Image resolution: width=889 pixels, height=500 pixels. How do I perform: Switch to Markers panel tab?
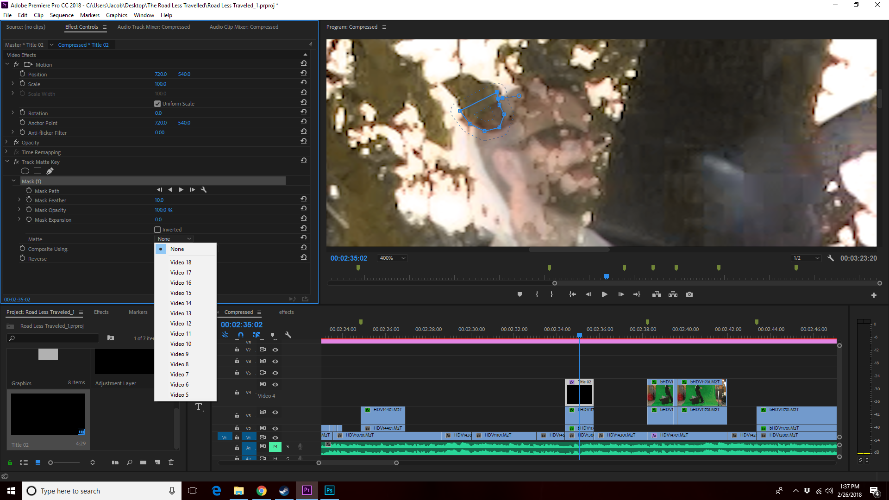tap(138, 312)
